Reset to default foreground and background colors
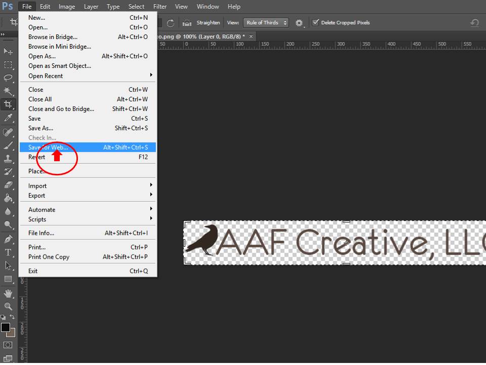This screenshot has width=486, height=365. point(3,317)
